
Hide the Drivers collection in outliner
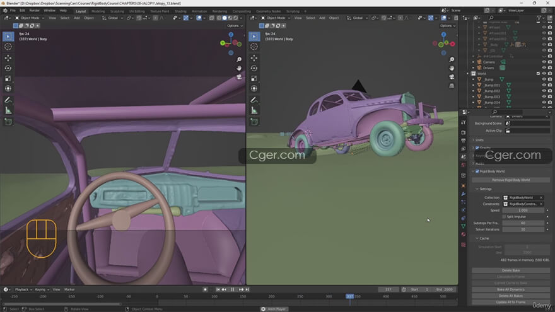[x=544, y=67]
